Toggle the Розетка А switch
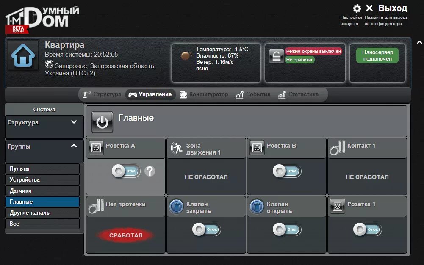The height and width of the screenshot is (265, 424). [x=126, y=171]
